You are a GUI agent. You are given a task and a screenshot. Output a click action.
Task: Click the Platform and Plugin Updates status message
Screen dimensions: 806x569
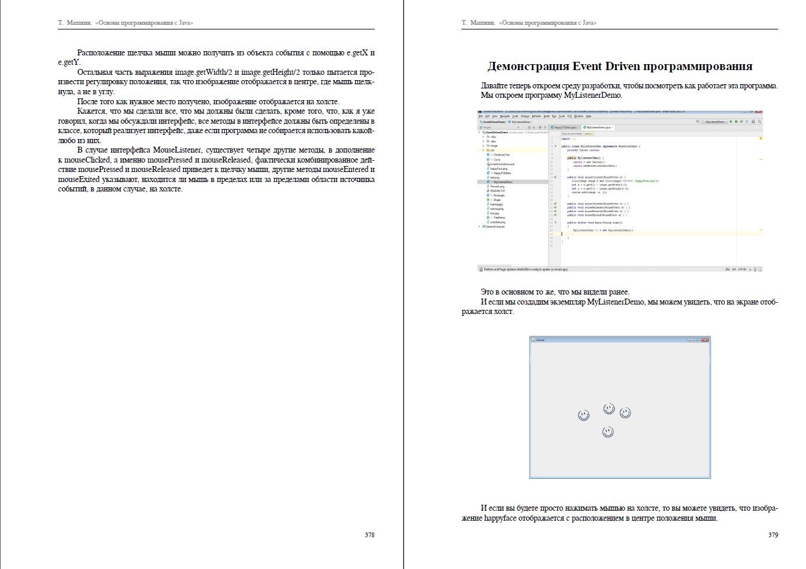[526, 270]
